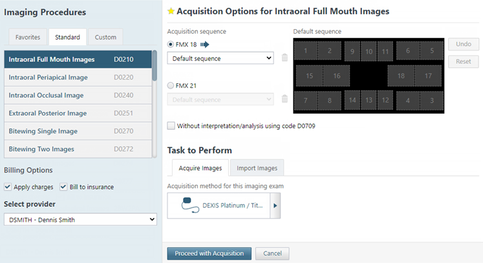The image size is (483, 263).
Task: Select tooth slot 15 in sequence diagram
Action: pyautogui.click(x=309, y=76)
